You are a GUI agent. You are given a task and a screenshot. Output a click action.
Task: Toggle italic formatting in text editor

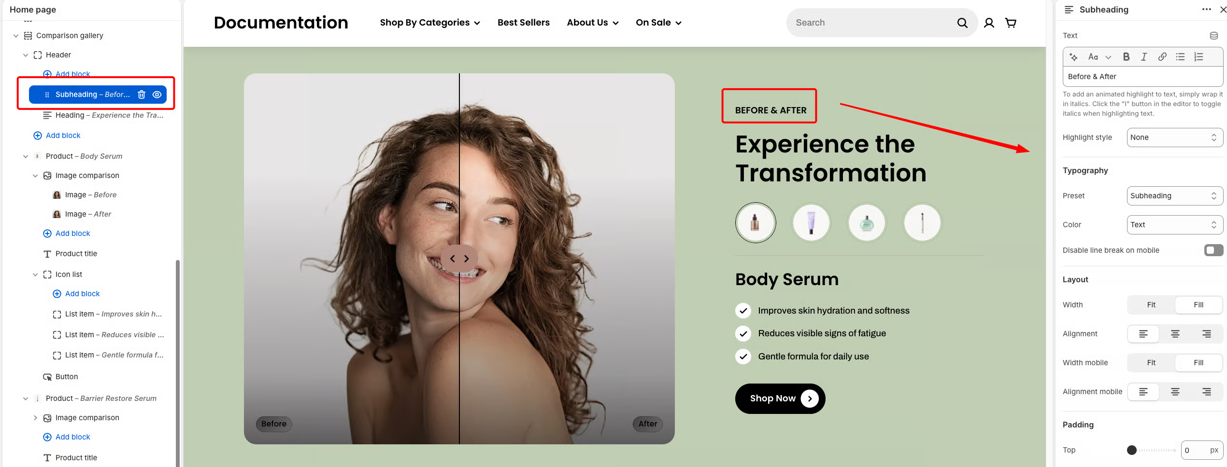(1143, 57)
